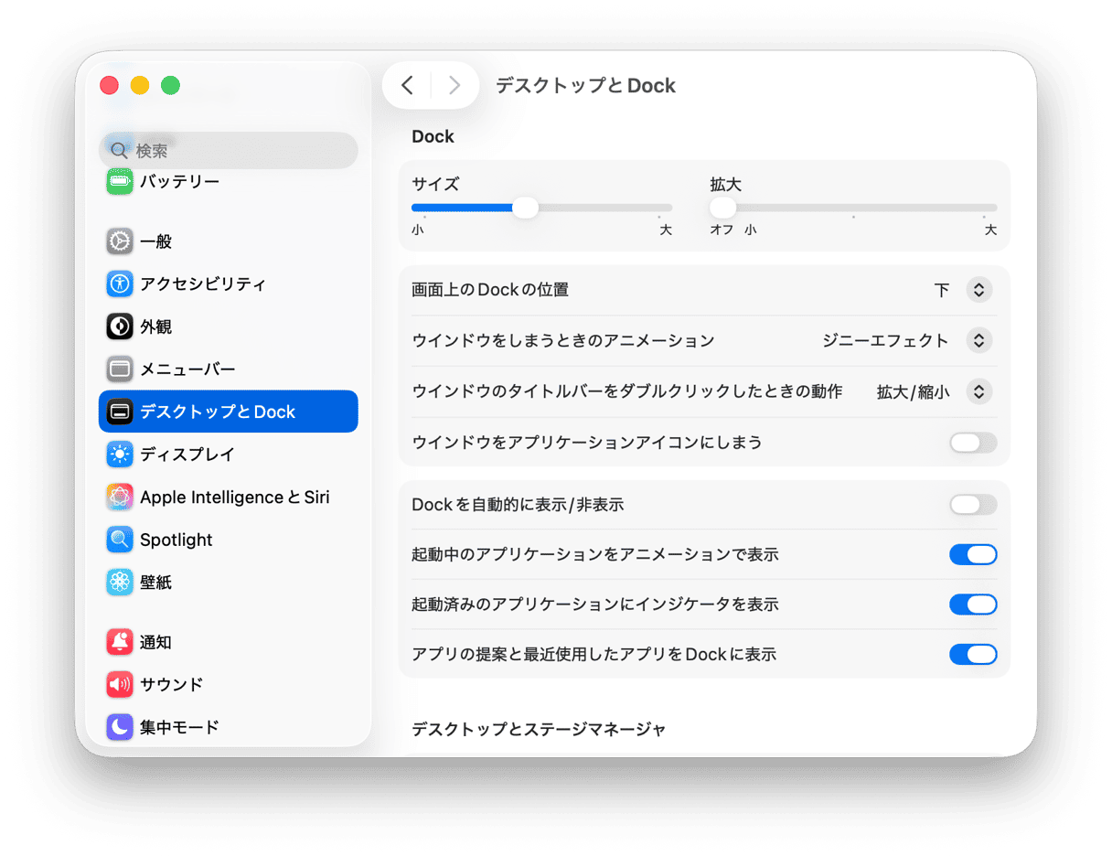Click the 外観 appearance icon
The height and width of the screenshot is (856, 1112).
(120, 326)
